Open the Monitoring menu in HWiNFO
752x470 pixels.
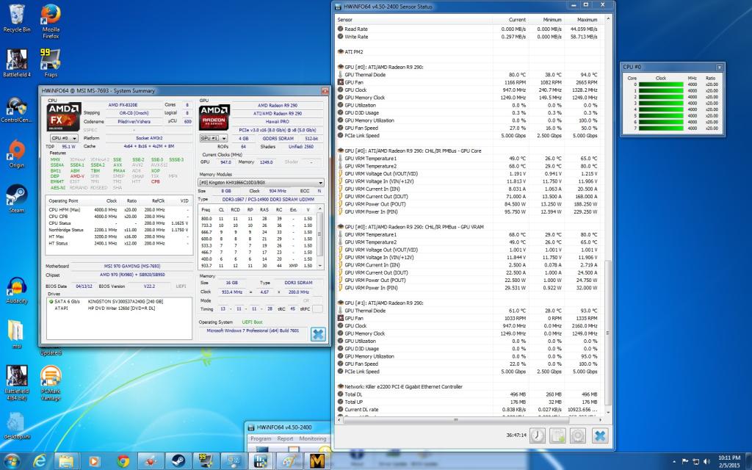312,438
